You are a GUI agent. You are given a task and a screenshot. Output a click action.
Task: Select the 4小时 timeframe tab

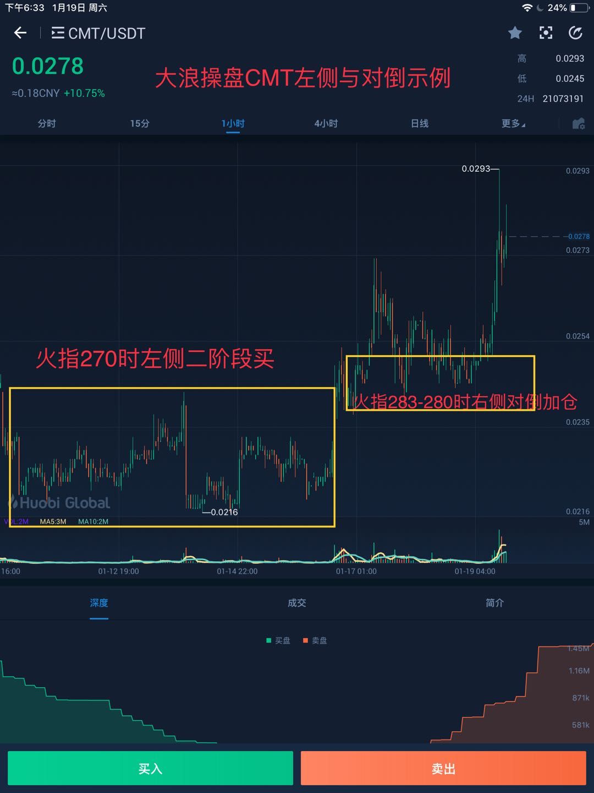[326, 123]
